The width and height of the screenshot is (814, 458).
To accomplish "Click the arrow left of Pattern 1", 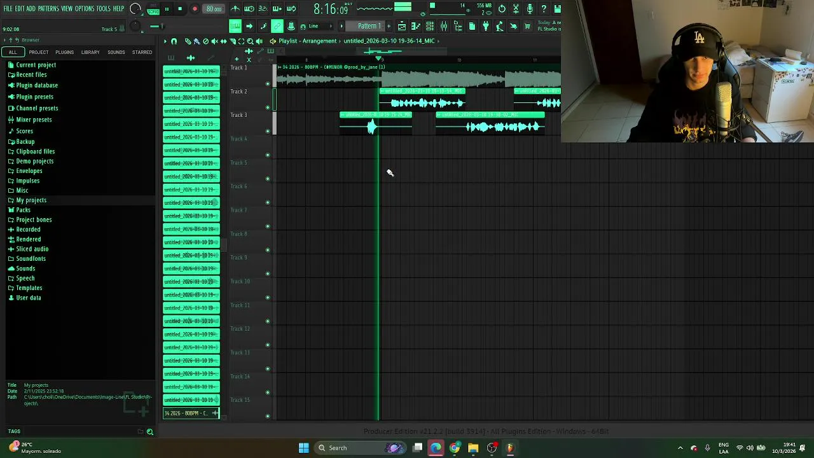I will click(x=341, y=26).
